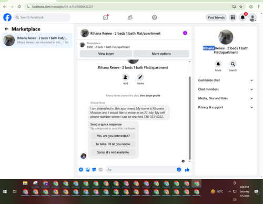Show hidden system tray icons
This screenshot has width=263, height=204.
point(229,191)
